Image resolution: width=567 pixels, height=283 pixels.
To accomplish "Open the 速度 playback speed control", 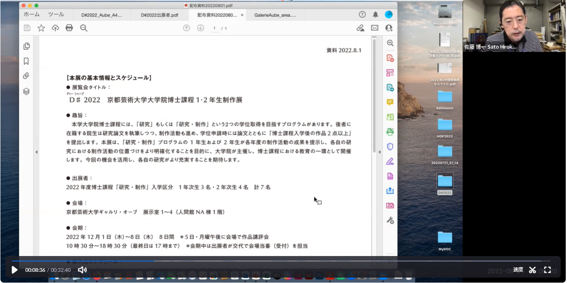I will (518, 270).
